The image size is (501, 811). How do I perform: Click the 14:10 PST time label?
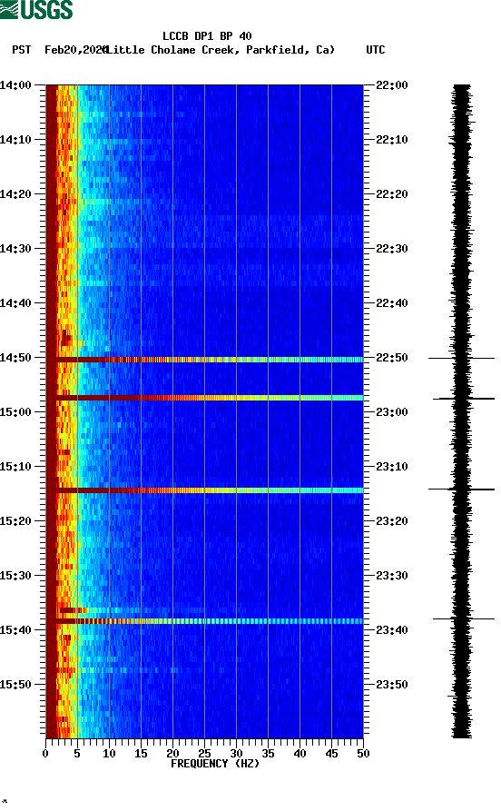15,140
